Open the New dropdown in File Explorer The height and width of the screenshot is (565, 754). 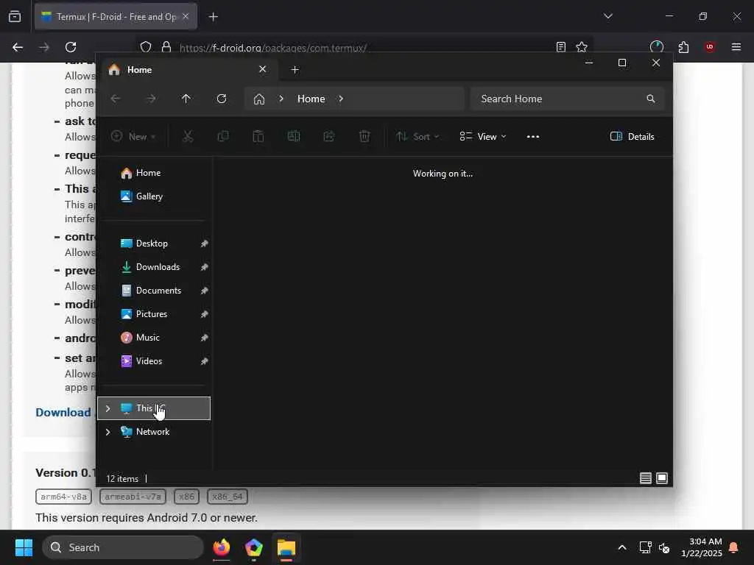point(134,136)
